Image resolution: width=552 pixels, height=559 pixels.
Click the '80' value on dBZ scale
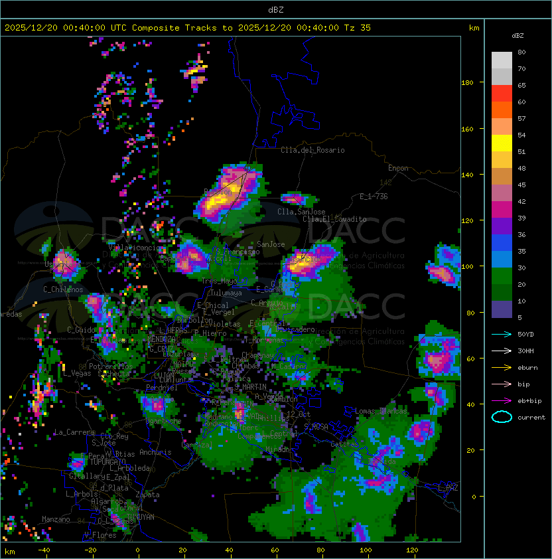(521, 52)
